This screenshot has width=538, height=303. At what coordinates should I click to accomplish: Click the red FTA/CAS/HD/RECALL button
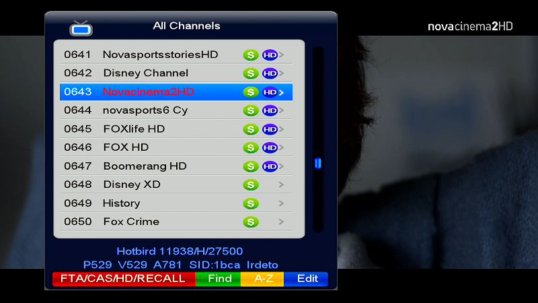coord(124,279)
